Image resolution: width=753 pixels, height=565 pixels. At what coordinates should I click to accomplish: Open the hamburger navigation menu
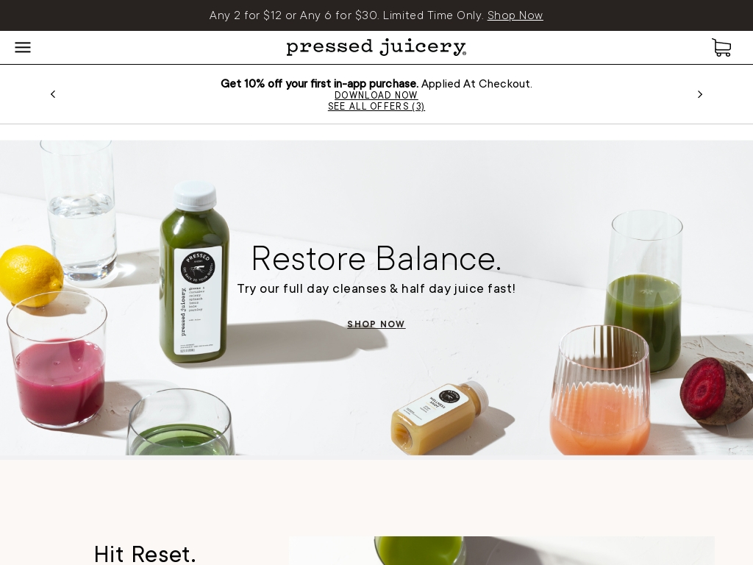tap(23, 47)
